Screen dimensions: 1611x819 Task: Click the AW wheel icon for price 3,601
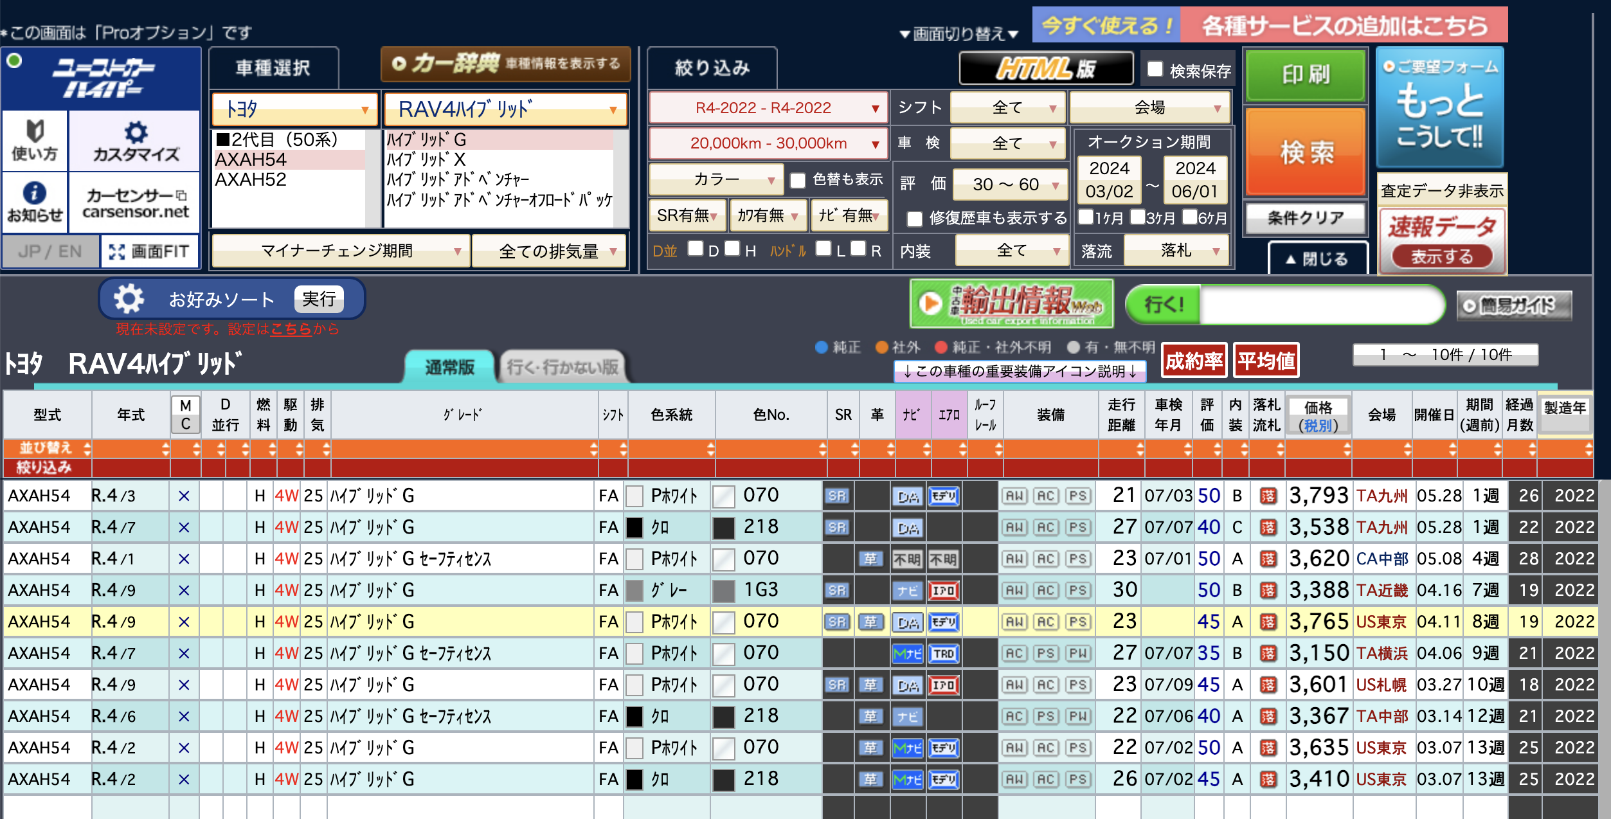[x=1015, y=685]
